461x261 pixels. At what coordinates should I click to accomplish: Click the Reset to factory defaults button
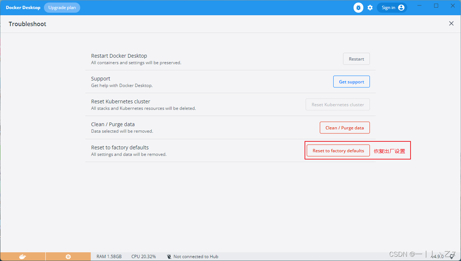pyautogui.click(x=338, y=151)
